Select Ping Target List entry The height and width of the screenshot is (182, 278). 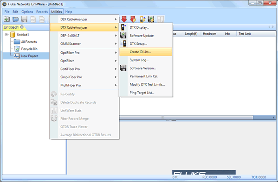(x=146, y=92)
